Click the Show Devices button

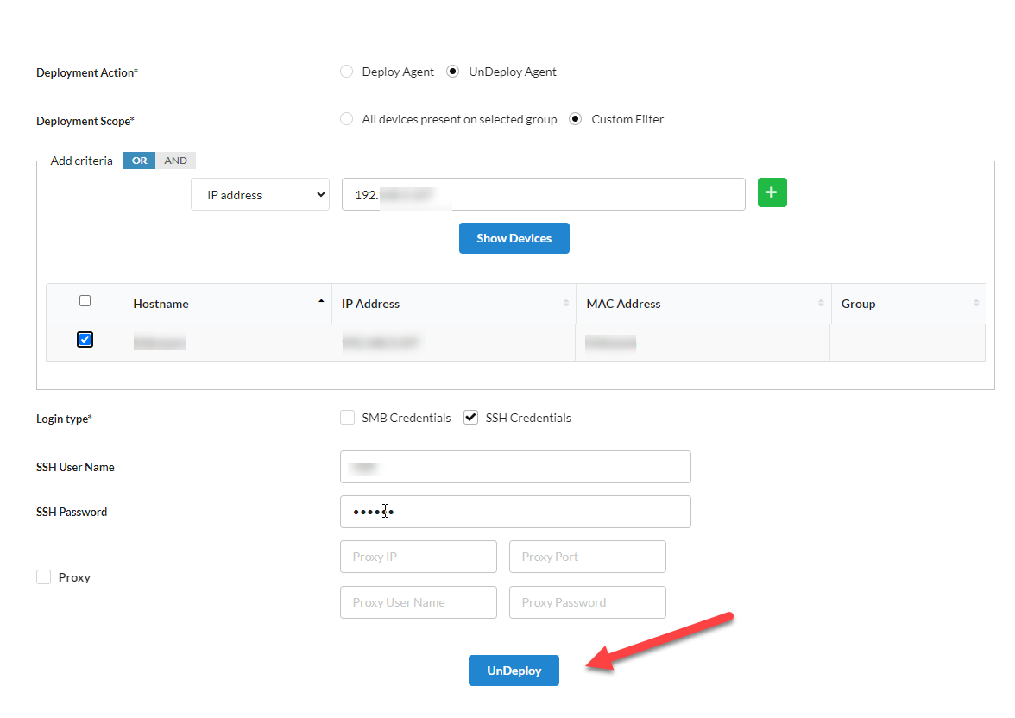pyautogui.click(x=514, y=237)
